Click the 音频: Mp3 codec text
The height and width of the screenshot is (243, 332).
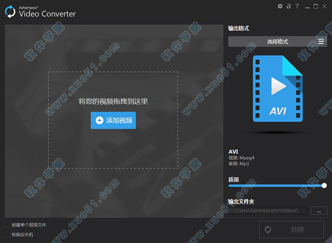click(239, 163)
